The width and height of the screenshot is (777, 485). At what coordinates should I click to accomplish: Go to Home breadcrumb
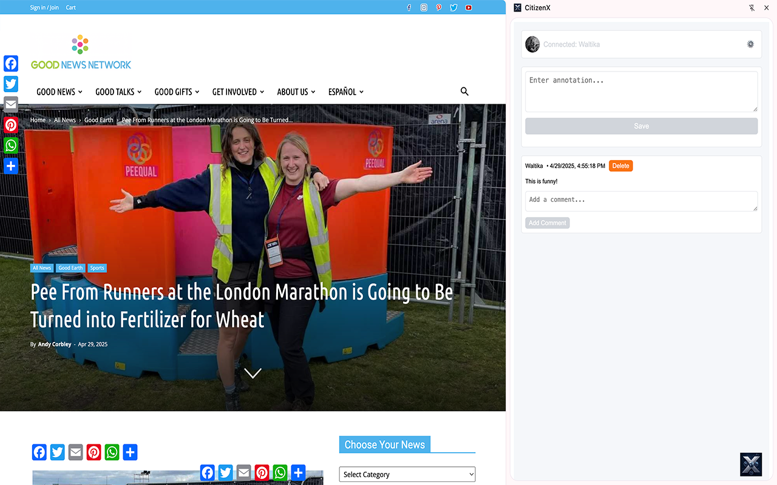(x=38, y=120)
